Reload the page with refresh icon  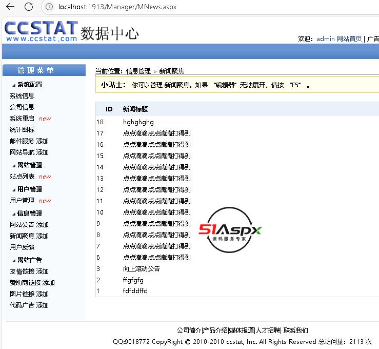29,7
